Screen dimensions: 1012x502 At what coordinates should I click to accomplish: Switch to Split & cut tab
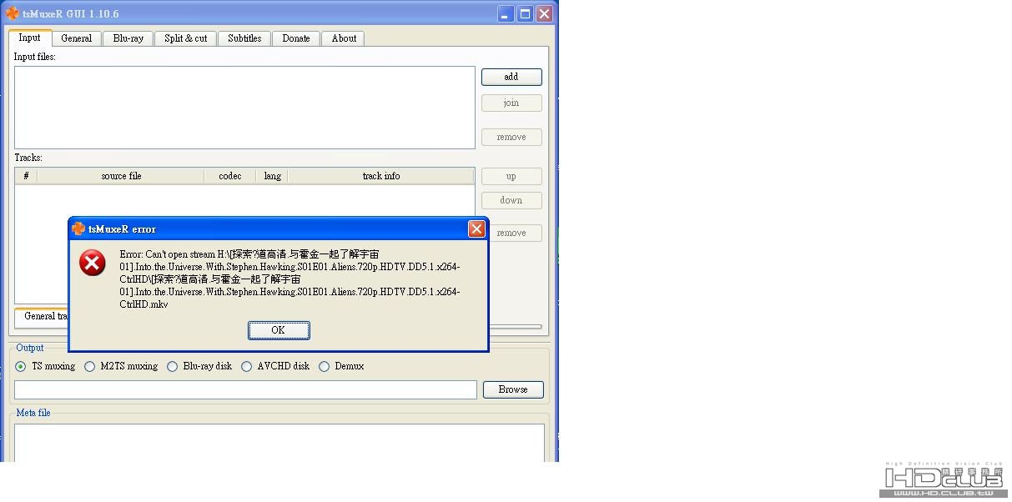[x=186, y=38]
